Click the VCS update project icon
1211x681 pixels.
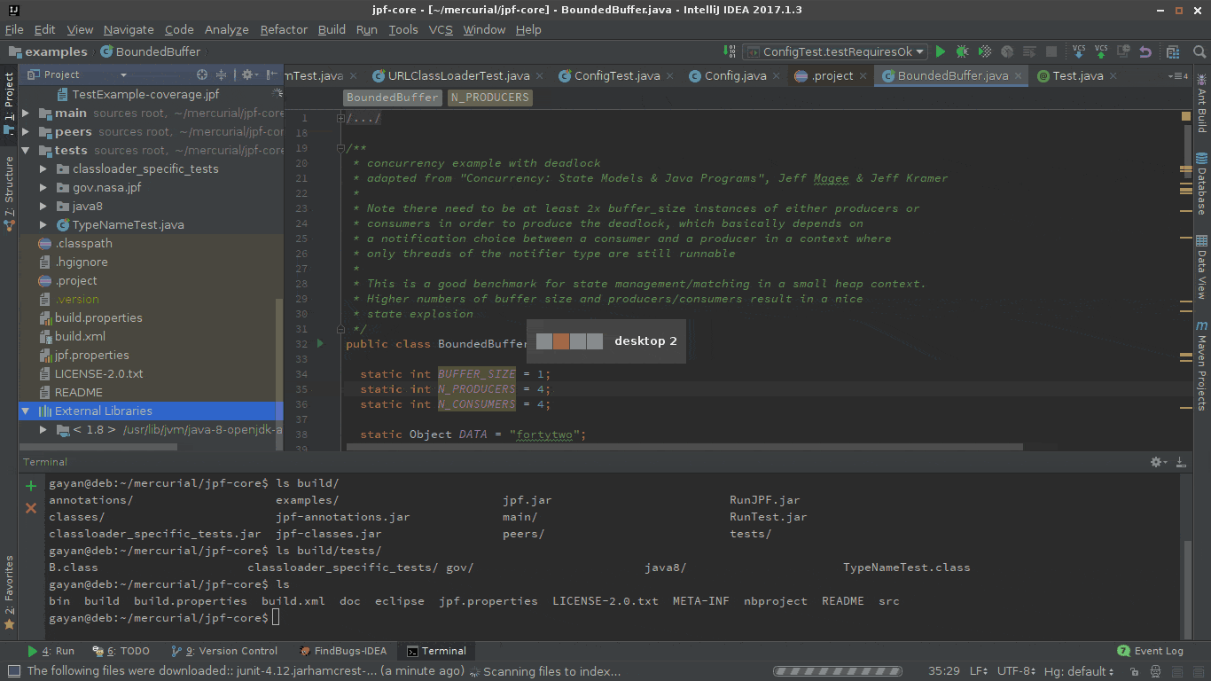(x=1079, y=52)
